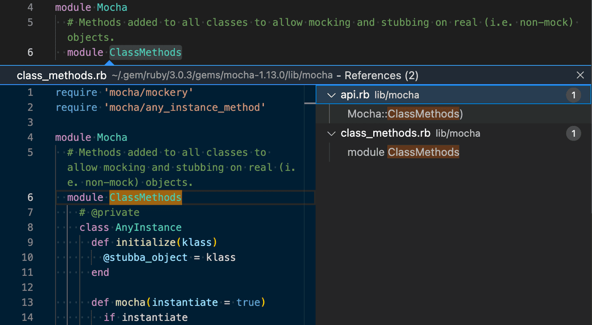Viewport: 592px width, 325px height.
Task: Click the gem path in peek header
Action: pos(222,76)
